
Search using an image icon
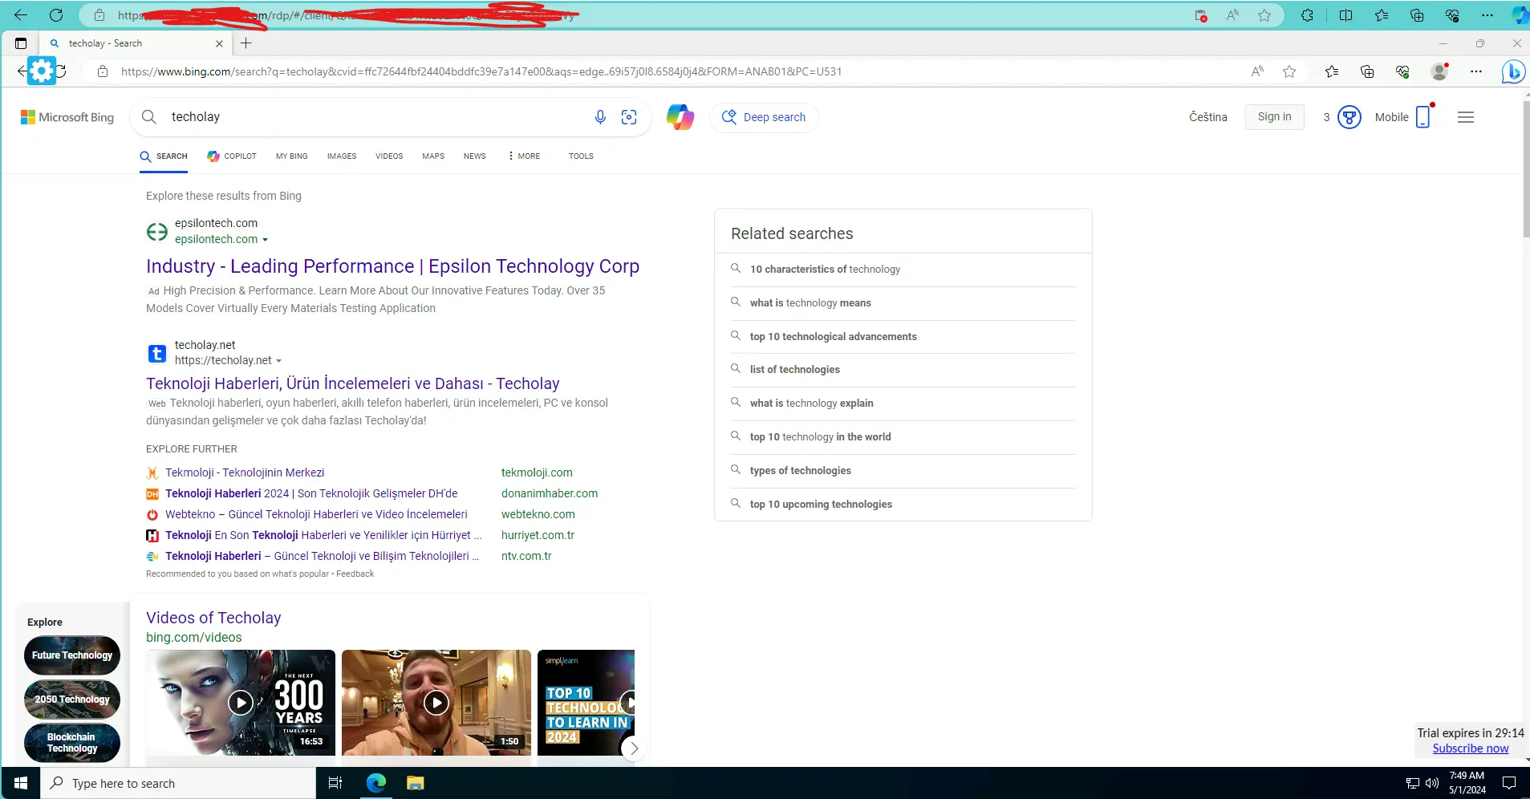pos(629,117)
